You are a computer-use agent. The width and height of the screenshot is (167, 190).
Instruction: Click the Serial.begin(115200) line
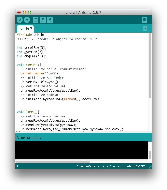(x=40, y=73)
